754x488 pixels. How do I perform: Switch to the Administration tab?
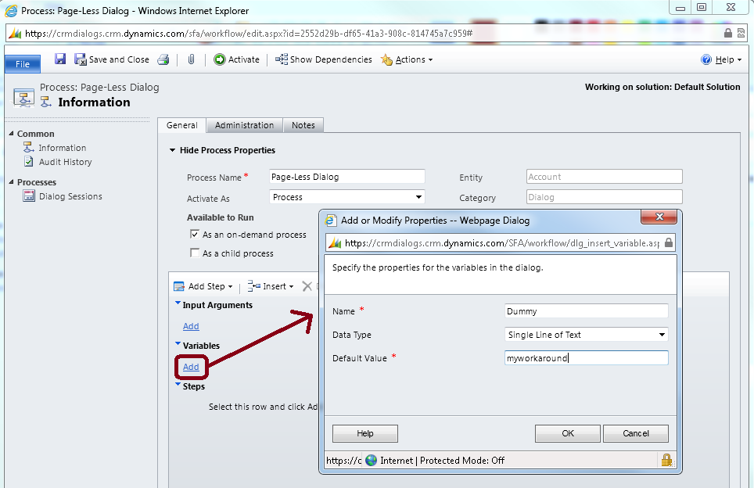[x=244, y=125]
